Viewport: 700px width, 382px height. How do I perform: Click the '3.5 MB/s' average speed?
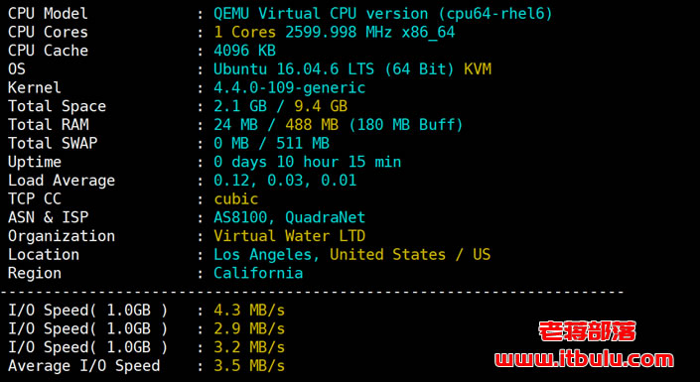pyautogui.click(x=249, y=366)
